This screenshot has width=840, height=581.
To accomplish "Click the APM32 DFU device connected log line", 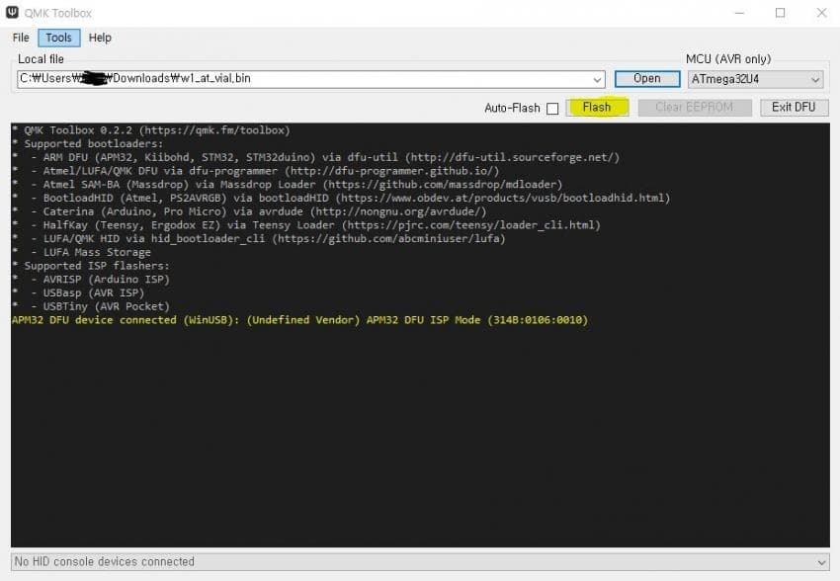I will click(300, 320).
